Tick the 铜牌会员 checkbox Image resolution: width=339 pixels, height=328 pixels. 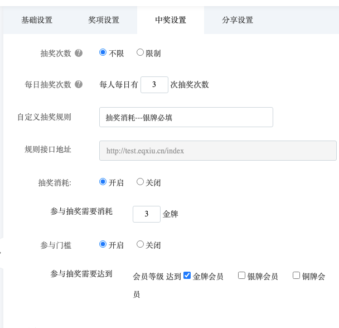click(296, 276)
